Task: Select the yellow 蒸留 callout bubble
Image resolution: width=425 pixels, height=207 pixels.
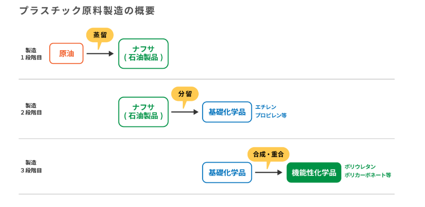Action: point(100,35)
